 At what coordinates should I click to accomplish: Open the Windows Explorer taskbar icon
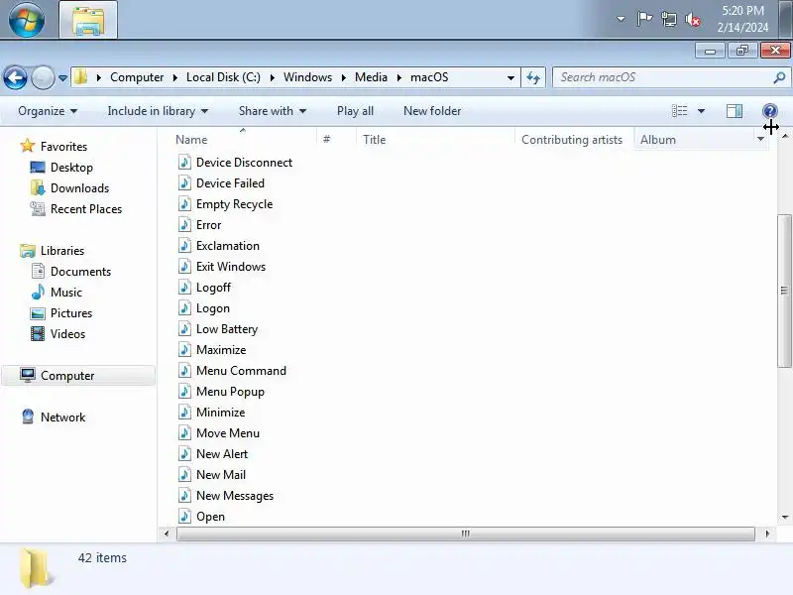click(88, 20)
